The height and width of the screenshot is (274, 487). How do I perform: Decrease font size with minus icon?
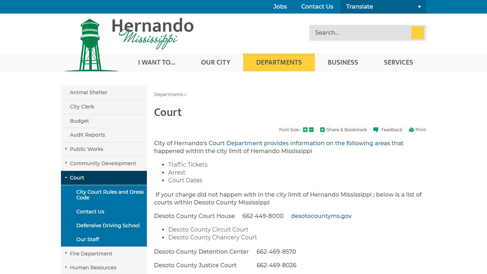(311, 130)
